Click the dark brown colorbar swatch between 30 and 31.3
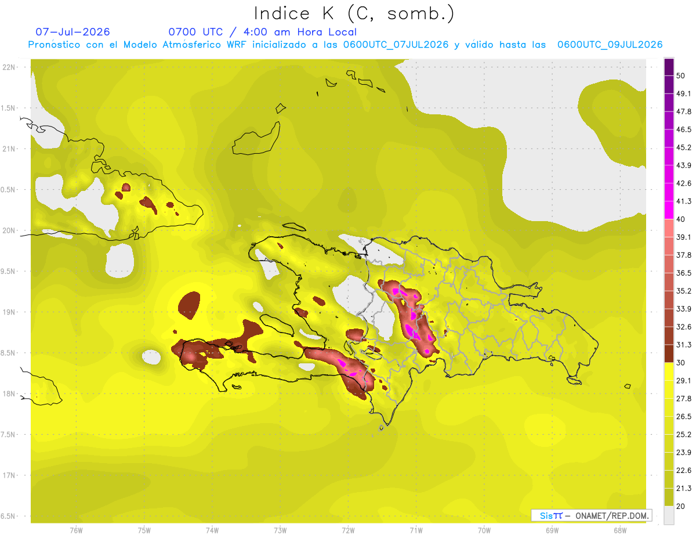Viewport: 696px width, 538px height. (669, 354)
